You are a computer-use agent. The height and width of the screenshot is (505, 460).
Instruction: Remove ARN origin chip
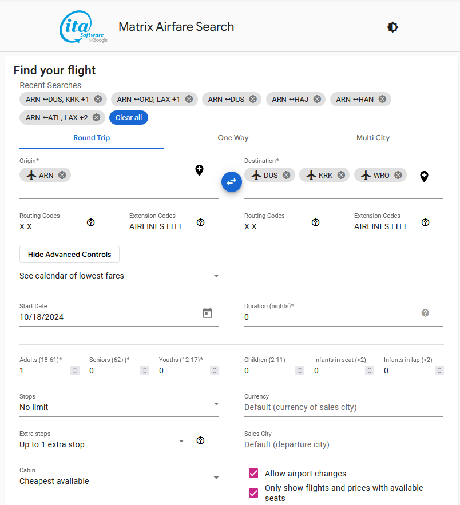tap(62, 175)
